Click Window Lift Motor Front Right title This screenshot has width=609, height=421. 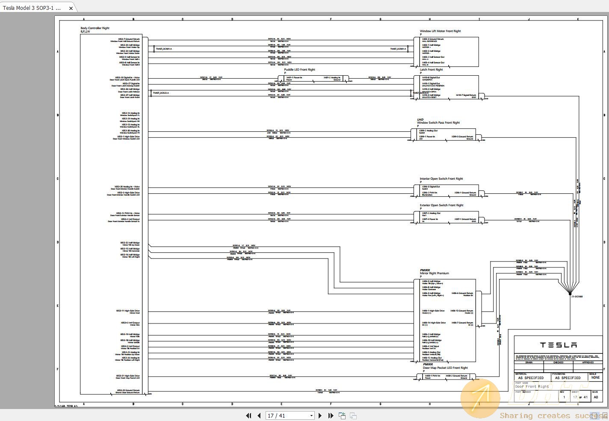click(x=440, y=31)
